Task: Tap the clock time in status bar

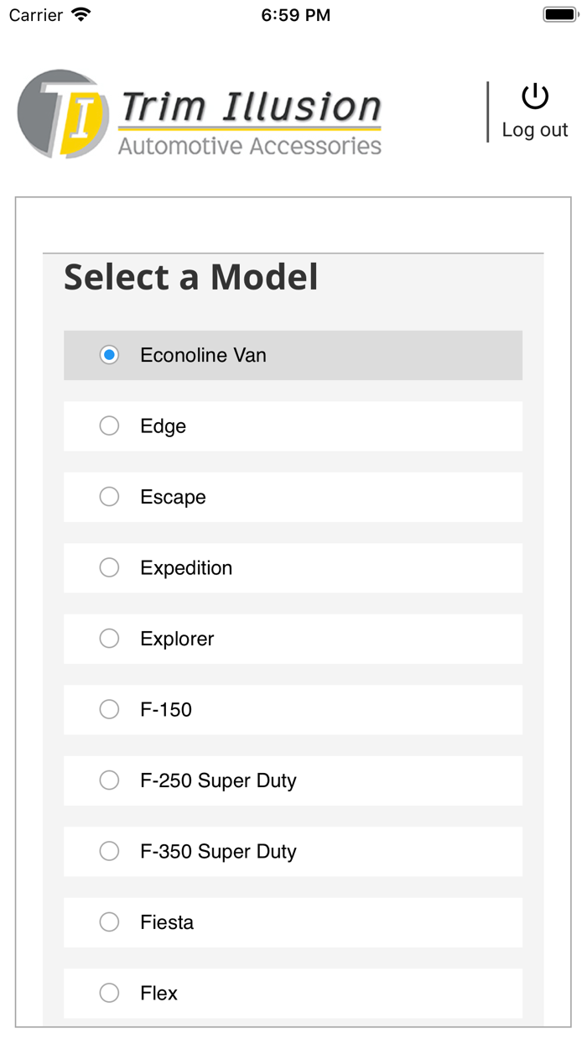Action: (x=295, y=15)
